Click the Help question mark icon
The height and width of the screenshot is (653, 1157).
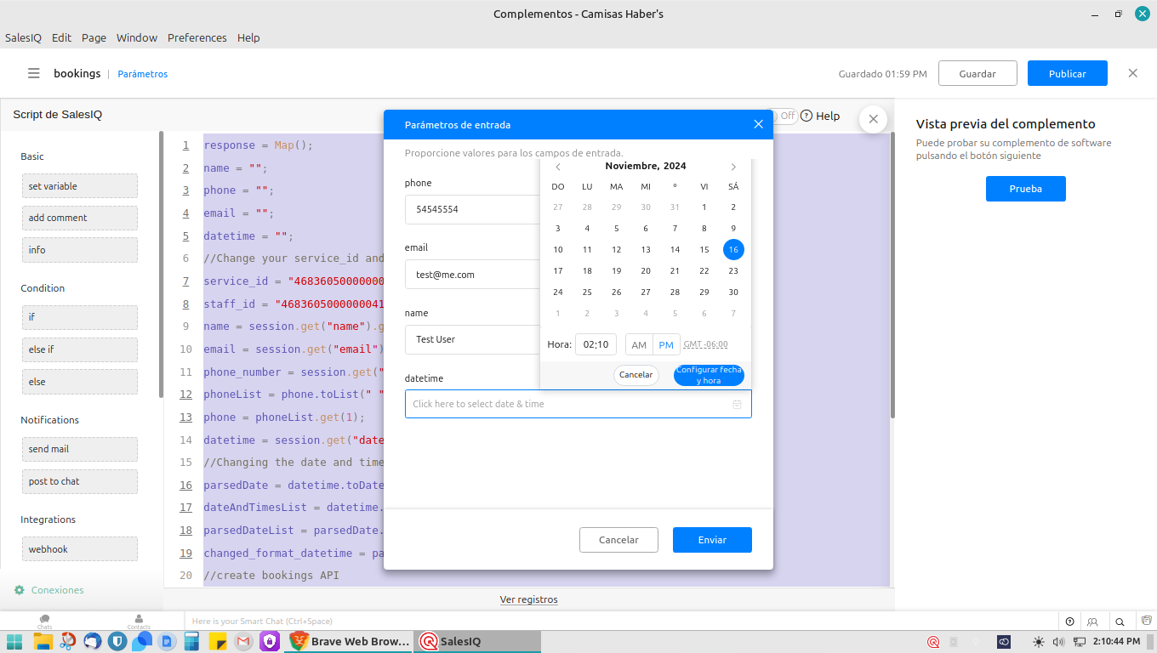(x=806, y=116)
